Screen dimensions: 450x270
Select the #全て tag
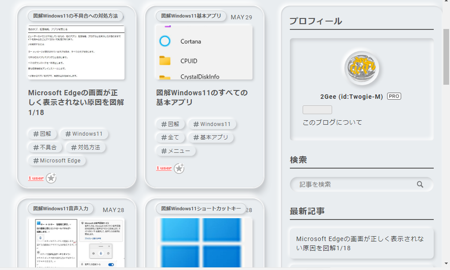tap(170, 137)
